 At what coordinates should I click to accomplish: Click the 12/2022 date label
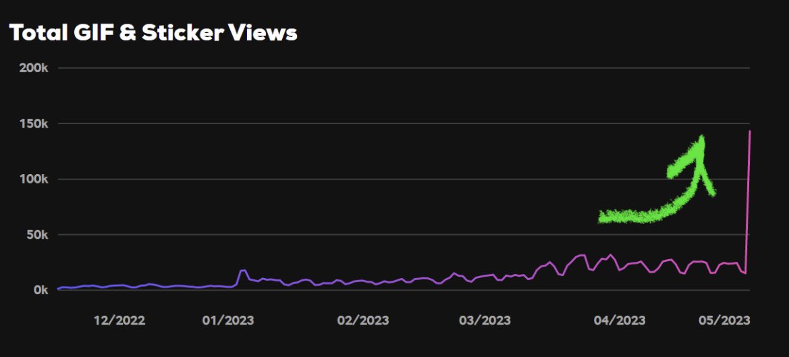click(119, 321)
